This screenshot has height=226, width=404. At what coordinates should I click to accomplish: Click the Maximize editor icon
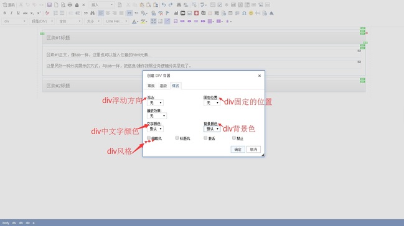(153, 21)
